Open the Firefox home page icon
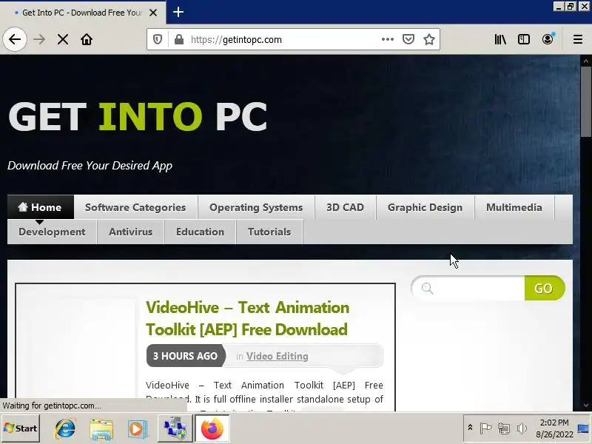 tap(87, 39)
